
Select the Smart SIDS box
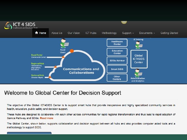[117, 69]
